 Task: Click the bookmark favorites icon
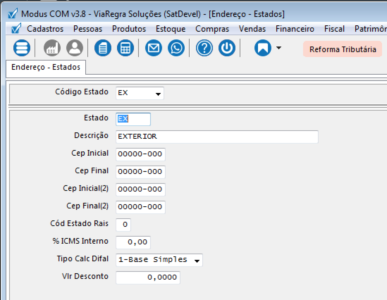click(x=263, y=48)
